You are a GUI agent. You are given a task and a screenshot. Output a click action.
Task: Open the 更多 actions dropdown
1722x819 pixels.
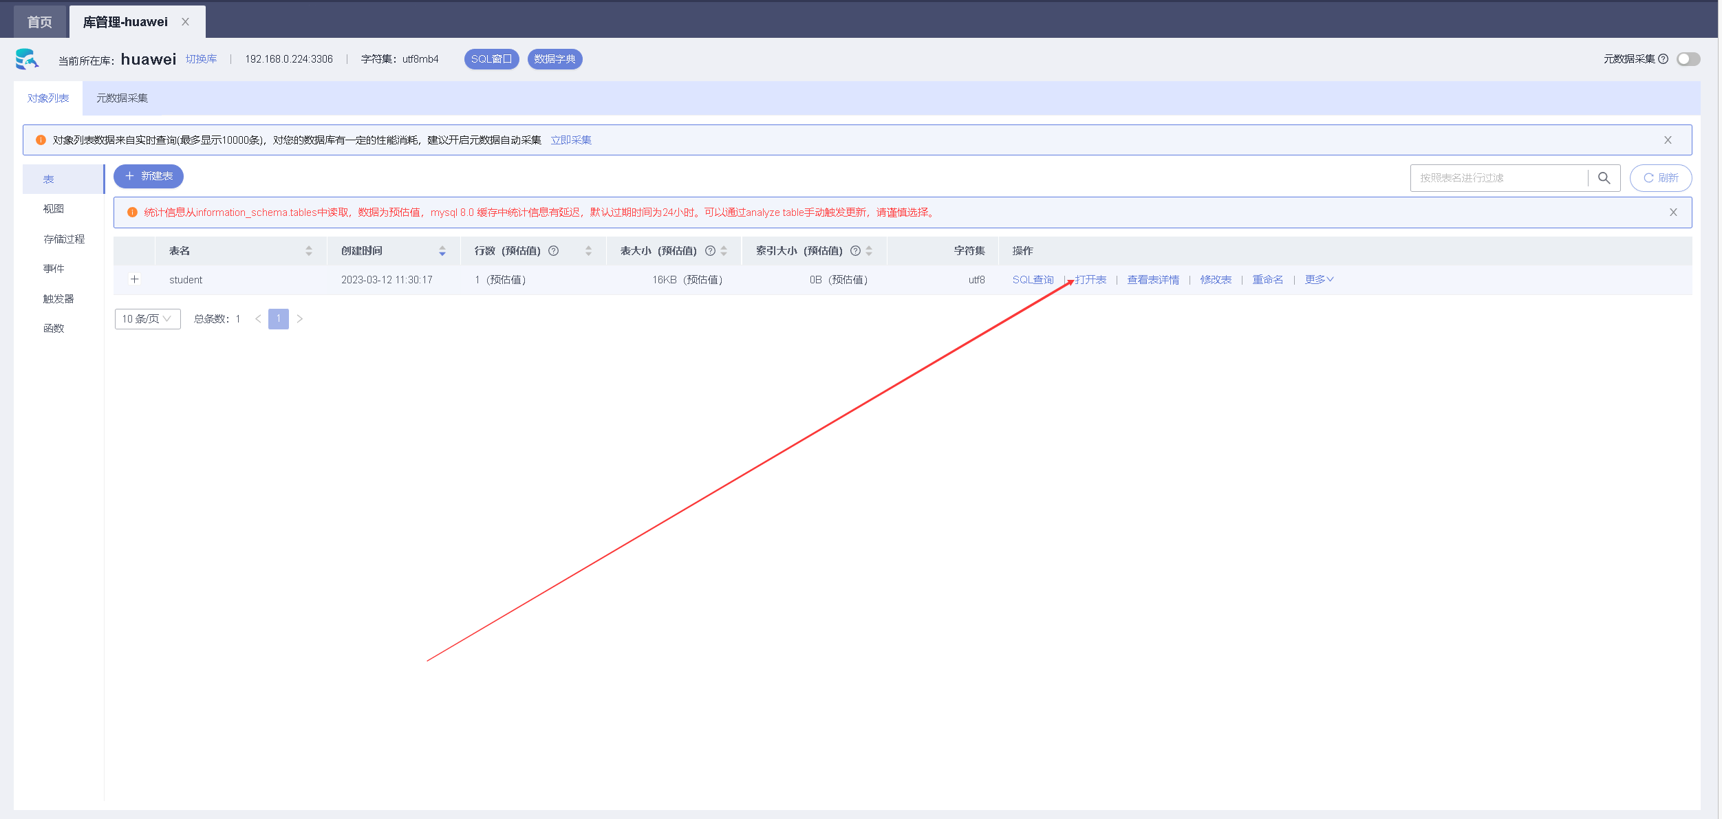(1319, 280)
